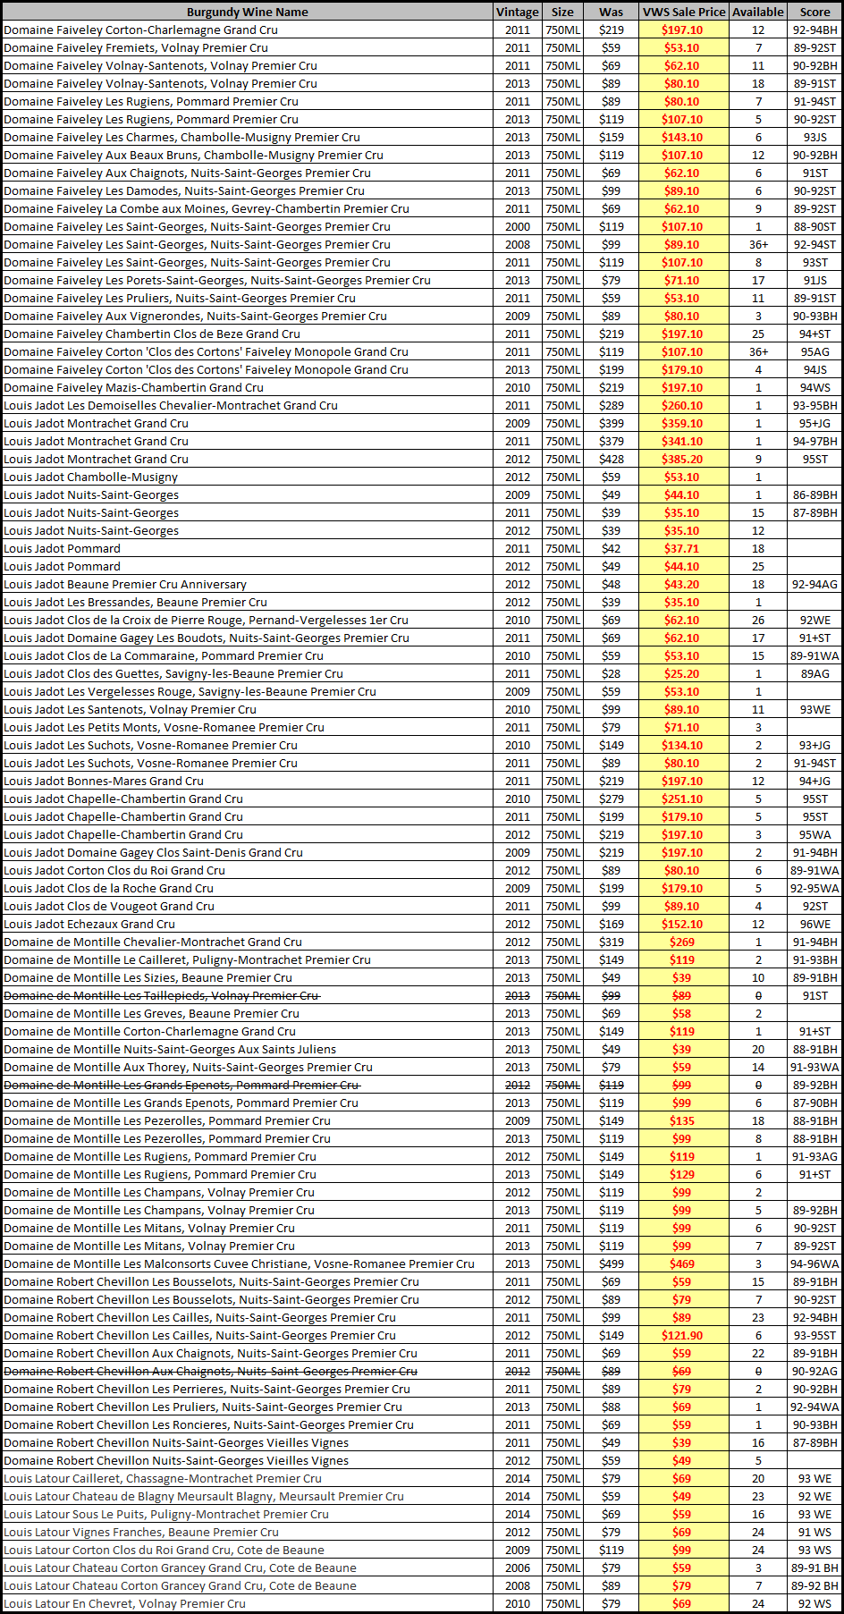Screen dimensions: 844x1614
Task: Click the 96WE score cell
Action: (814, 925)
